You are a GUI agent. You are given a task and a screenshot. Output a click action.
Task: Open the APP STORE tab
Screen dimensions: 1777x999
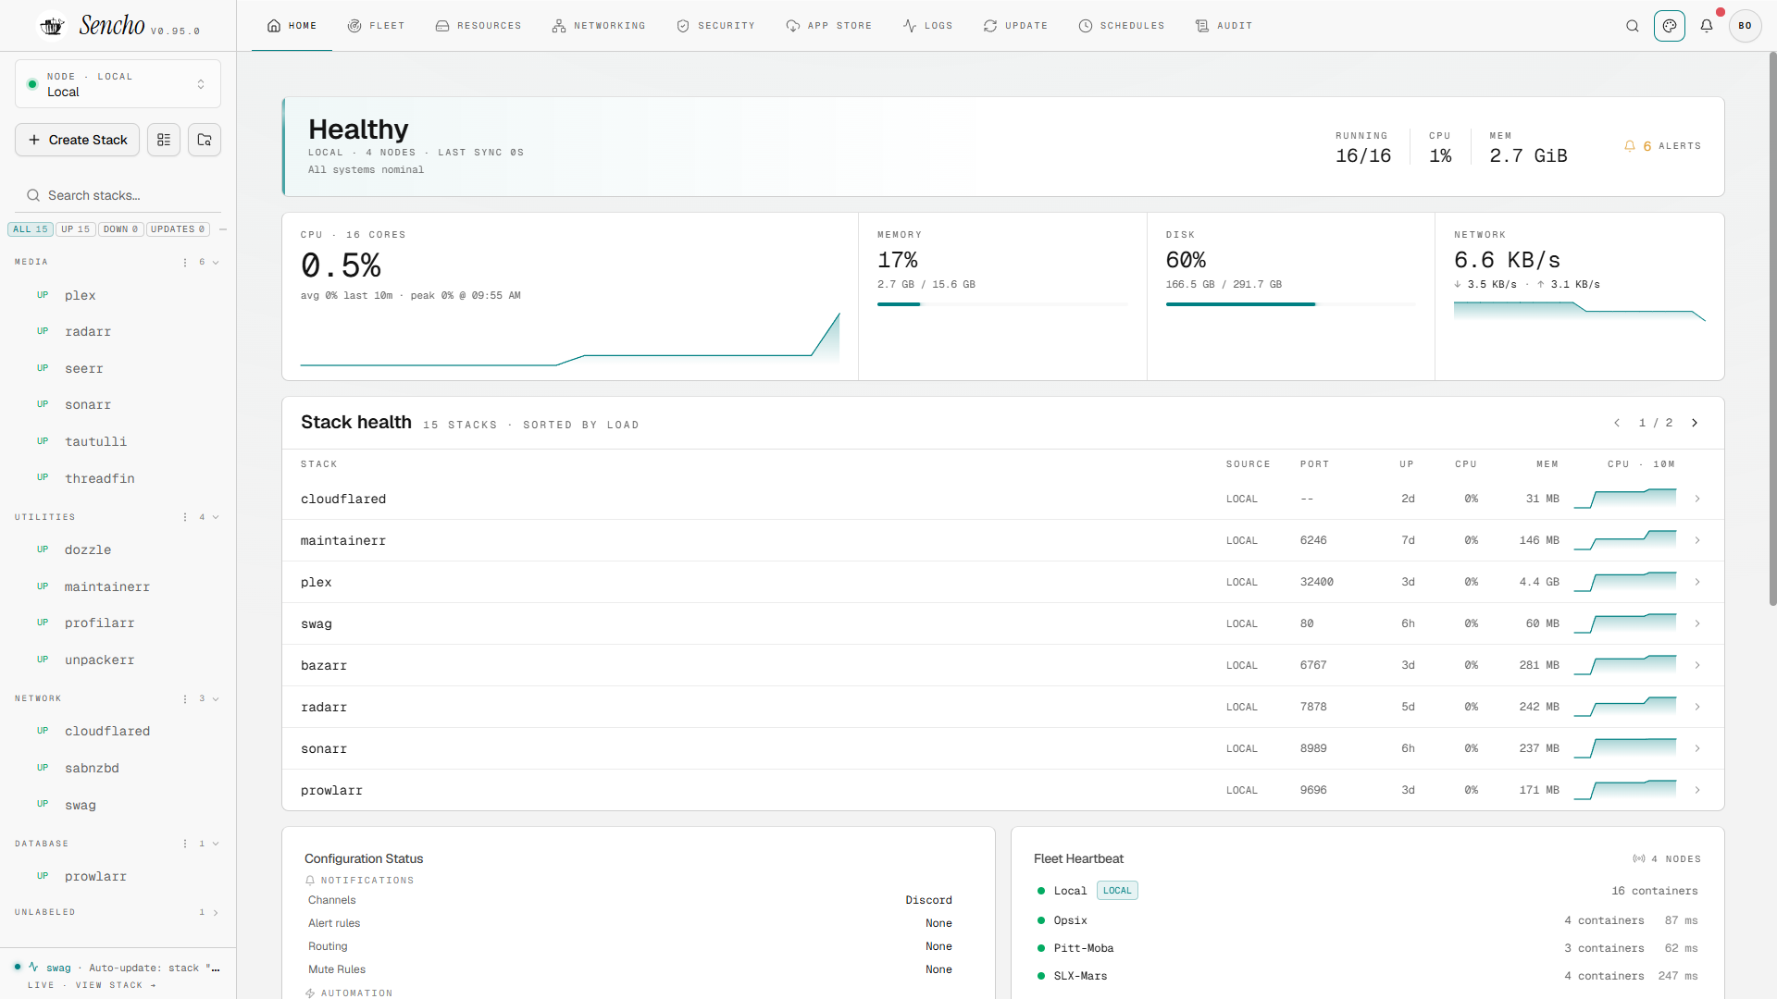coord(829,26)
